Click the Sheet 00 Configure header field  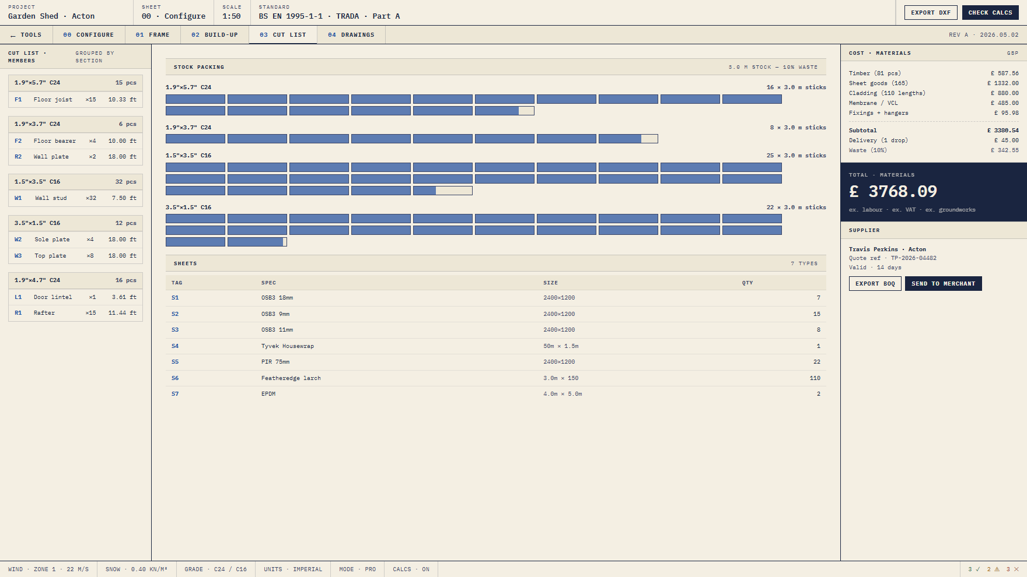[x=174, y=12]
